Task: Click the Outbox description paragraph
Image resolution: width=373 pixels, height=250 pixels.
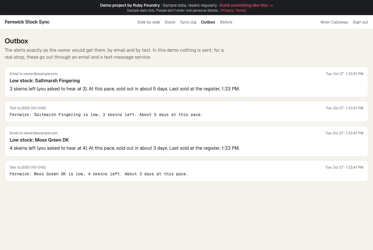Action: pos(114,54)
